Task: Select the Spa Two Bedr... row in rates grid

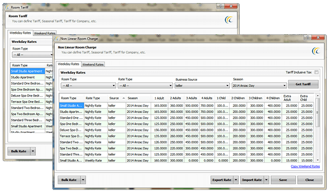Action: (x=186, y=148)
